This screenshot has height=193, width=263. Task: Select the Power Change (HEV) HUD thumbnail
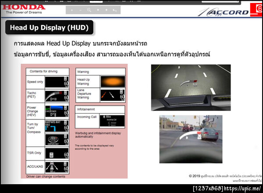pyautogui.click(x=57, y=111)
